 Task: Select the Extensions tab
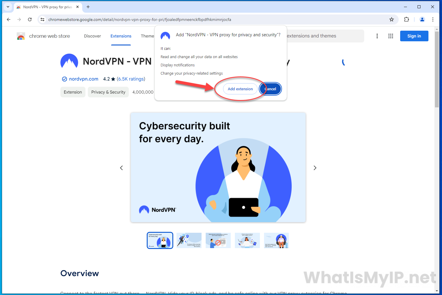point(121,36)
